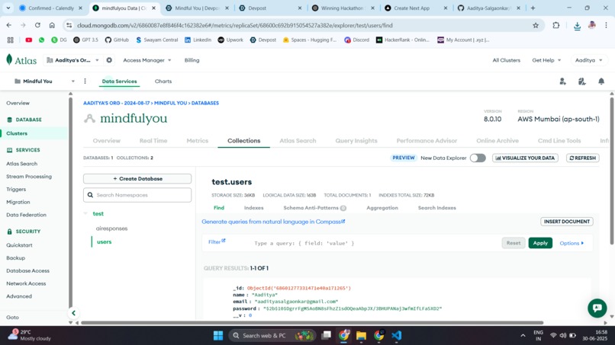Reload the page
This screenshot has height=345, width=615.
pos(37,25)
